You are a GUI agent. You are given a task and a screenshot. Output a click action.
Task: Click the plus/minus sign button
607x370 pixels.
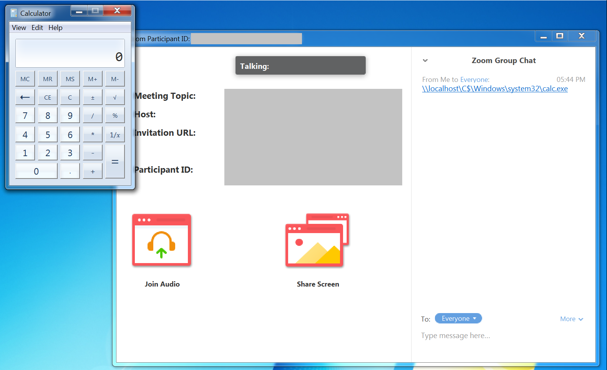pos(93,98)
